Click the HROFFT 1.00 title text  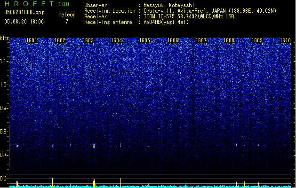tap(37, 4)
